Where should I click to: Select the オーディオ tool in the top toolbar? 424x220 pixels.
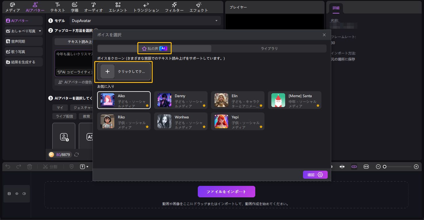coord(93,7)
